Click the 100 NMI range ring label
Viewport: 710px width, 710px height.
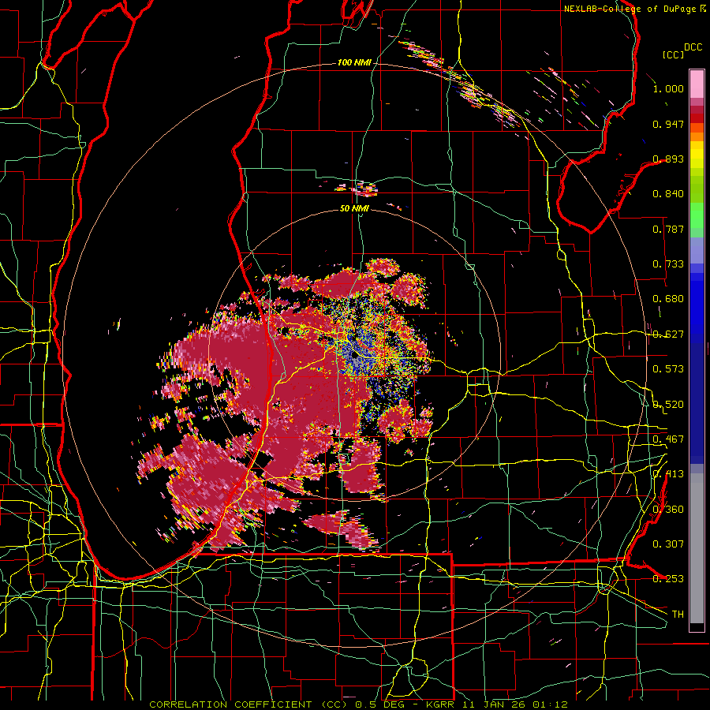[354, 62]
